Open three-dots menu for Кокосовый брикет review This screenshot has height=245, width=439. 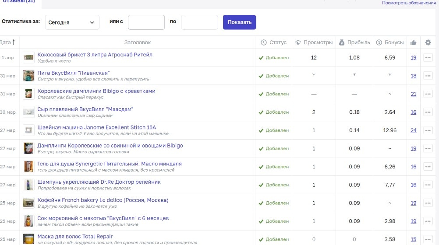(428, 58)
